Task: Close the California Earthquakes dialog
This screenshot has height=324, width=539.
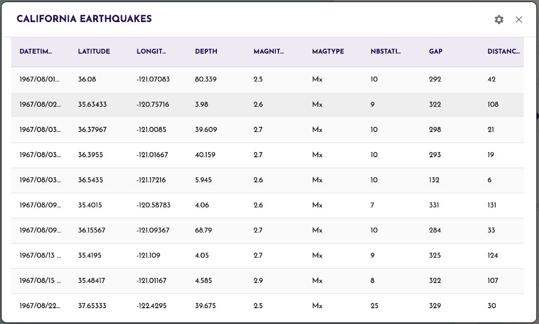Action: click(519, 19)
